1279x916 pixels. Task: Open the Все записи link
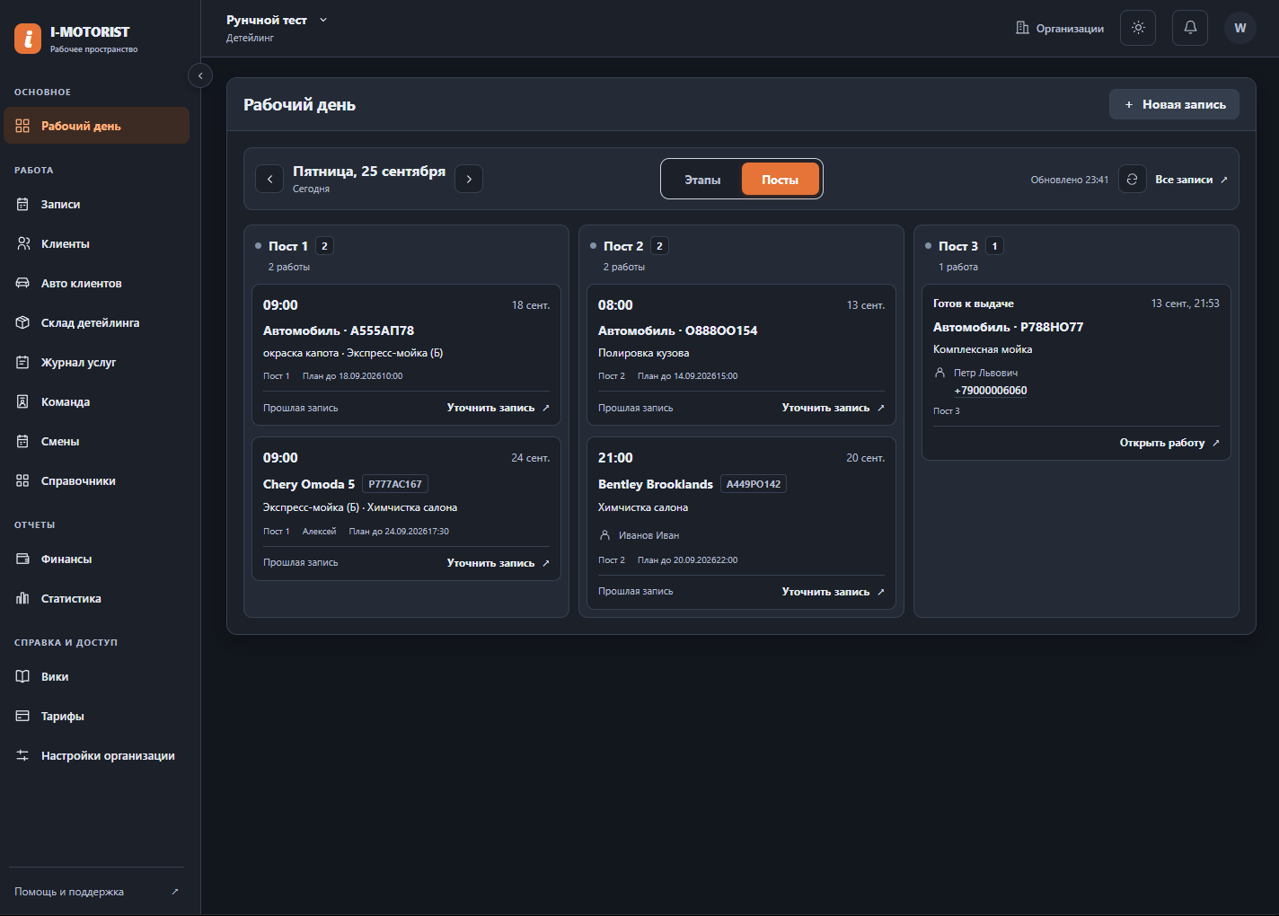pyautogui.click(x=1191, y=180)
